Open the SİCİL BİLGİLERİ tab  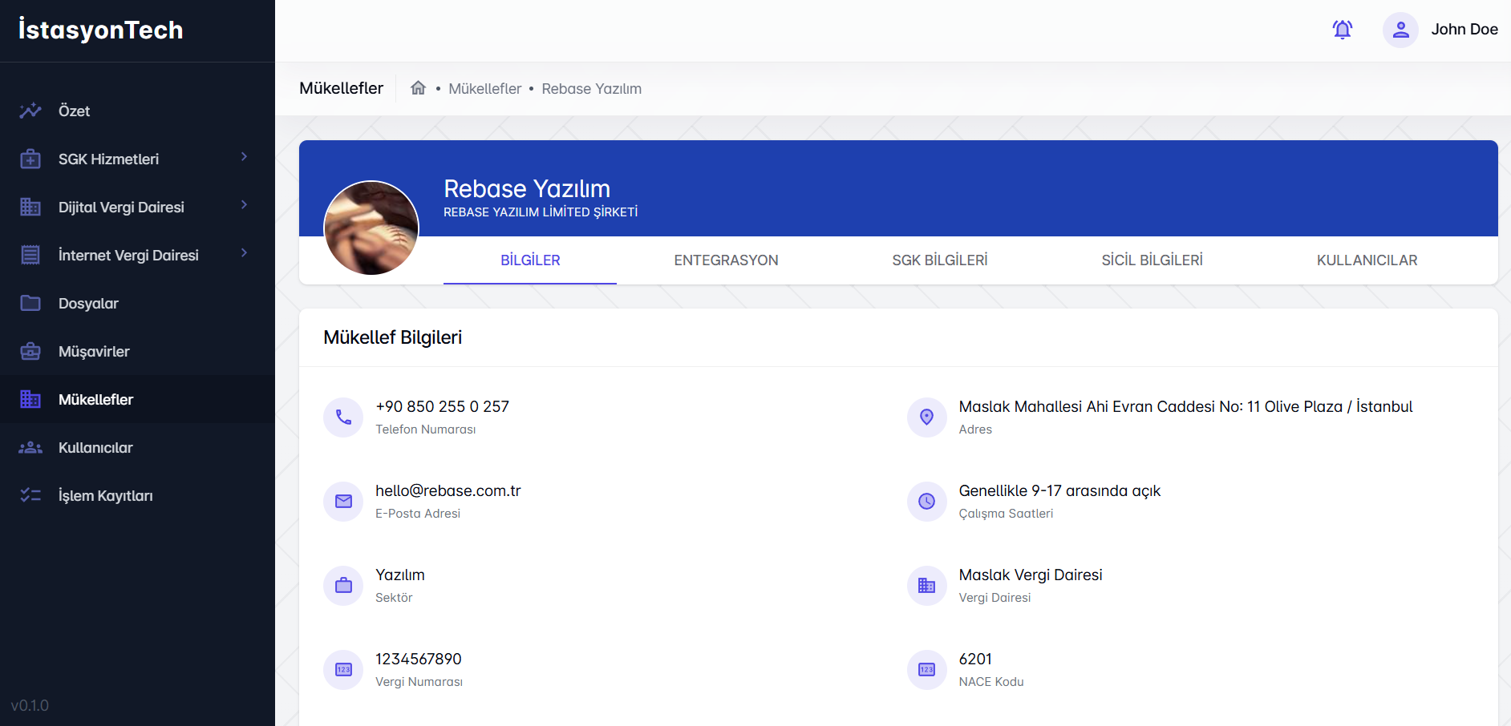[x=1152, y=260]
